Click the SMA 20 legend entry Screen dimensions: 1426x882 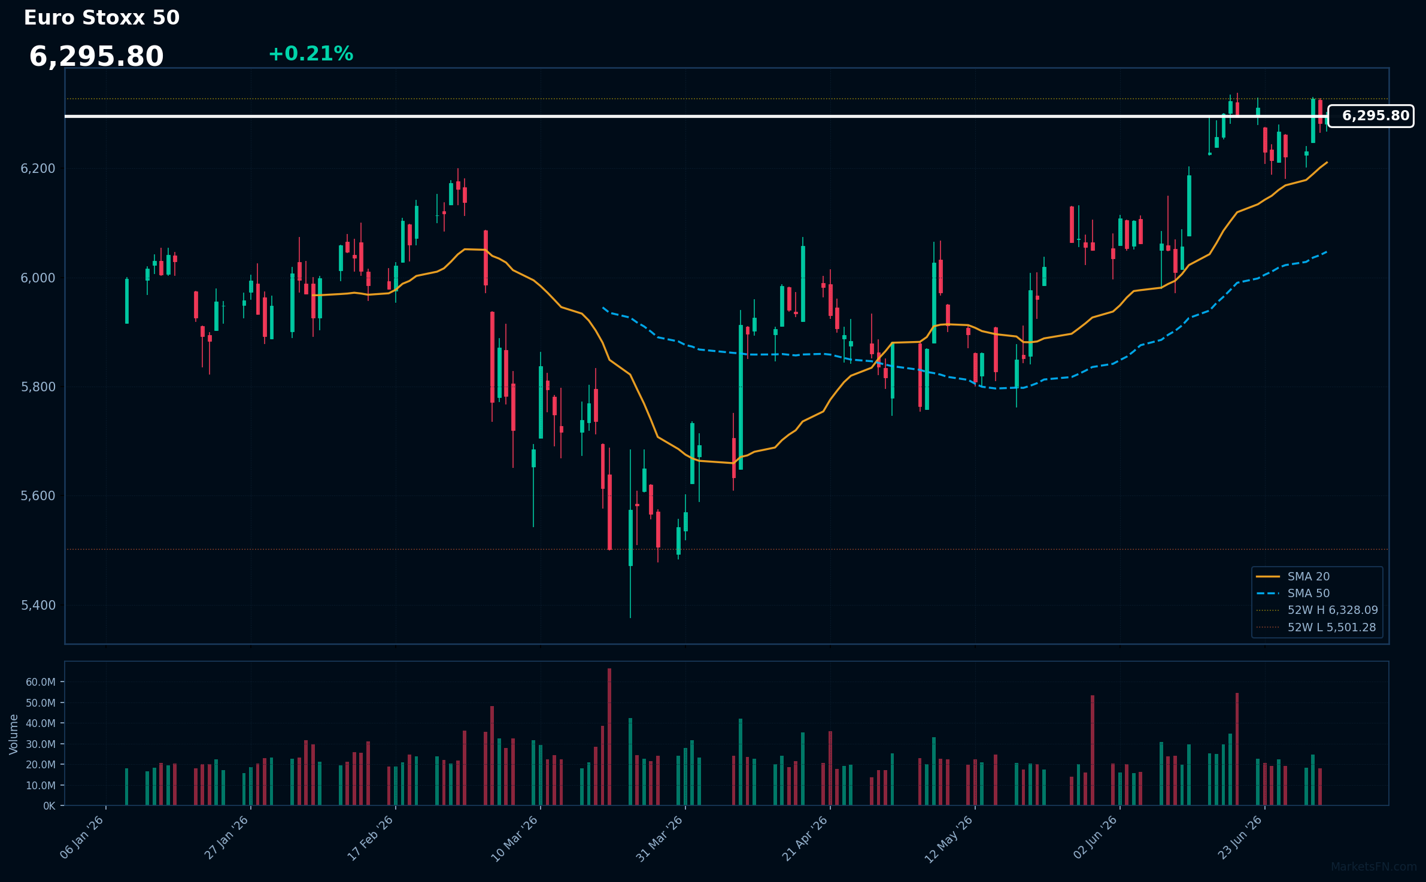pyautogui.click(x=1293, y=577)
